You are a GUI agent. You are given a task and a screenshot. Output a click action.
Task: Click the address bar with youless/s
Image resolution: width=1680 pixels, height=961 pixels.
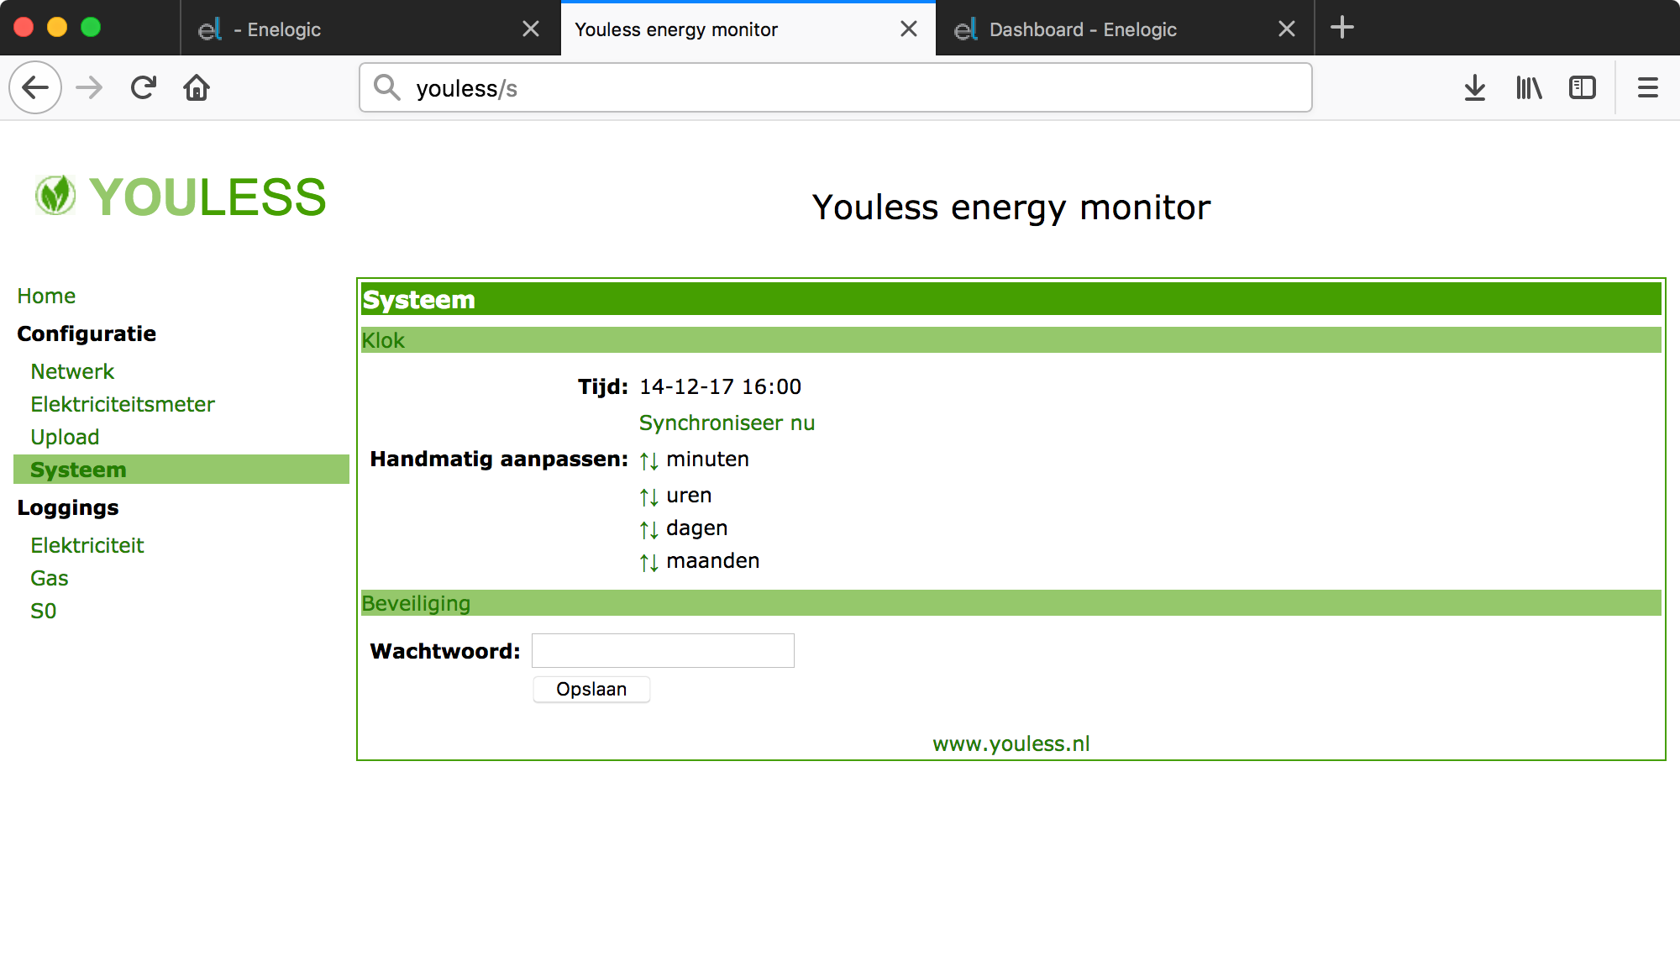click(836, 87)
